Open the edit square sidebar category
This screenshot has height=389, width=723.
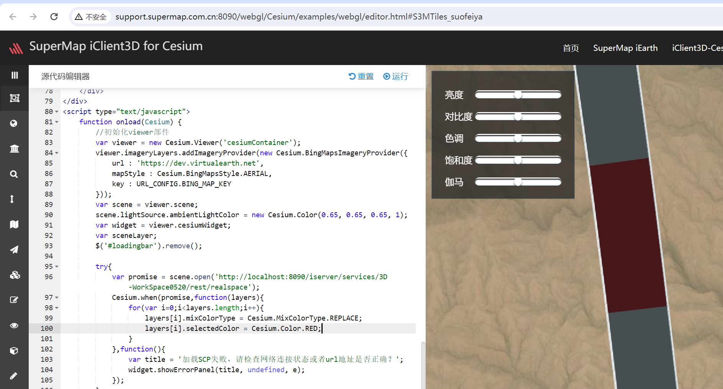tap(14, 300)
